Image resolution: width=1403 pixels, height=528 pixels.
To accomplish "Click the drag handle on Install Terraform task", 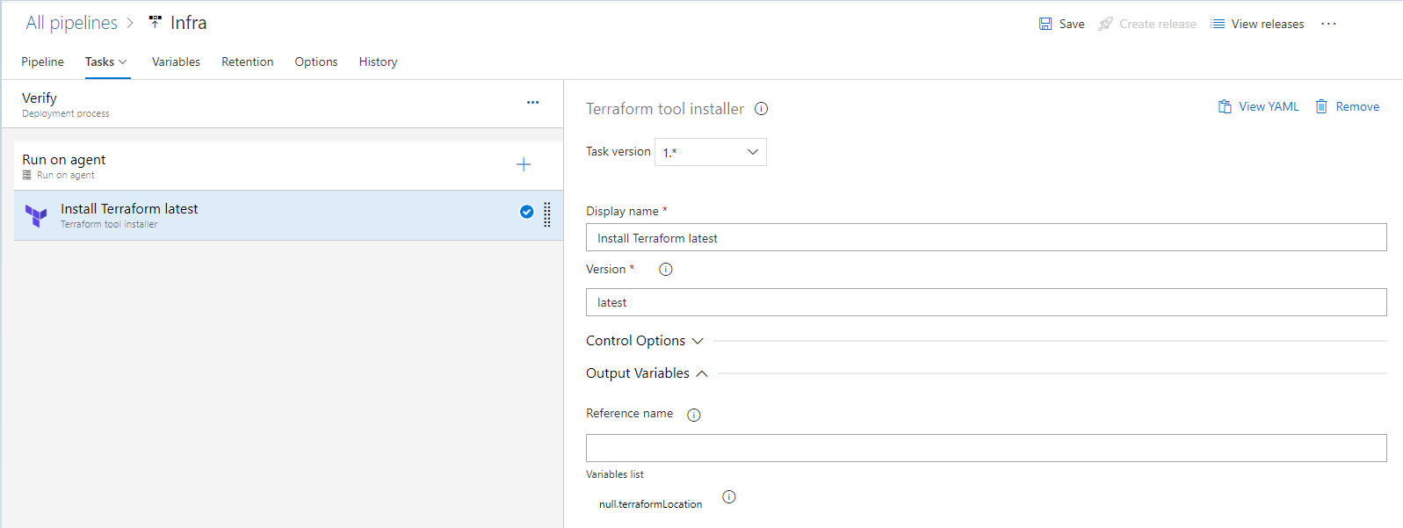I will [x=547, y=214].
